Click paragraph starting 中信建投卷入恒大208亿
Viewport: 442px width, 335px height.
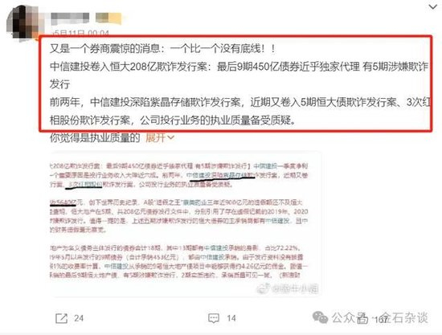tap(239, 76)
